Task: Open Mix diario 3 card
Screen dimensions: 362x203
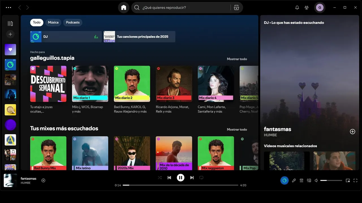Action: point(174,90)
